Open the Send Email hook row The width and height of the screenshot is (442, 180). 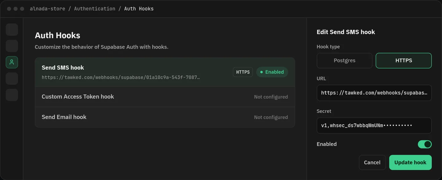point(165,117)
